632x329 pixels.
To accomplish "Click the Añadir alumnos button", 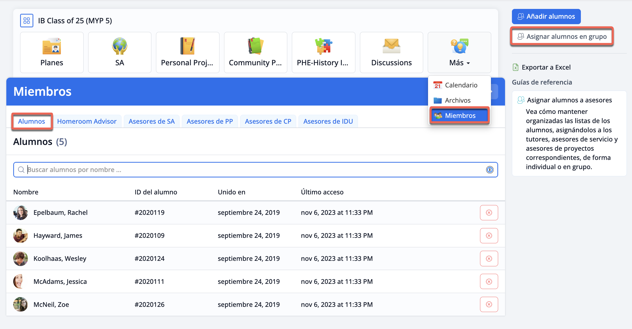I will click(x=546, y=16).
